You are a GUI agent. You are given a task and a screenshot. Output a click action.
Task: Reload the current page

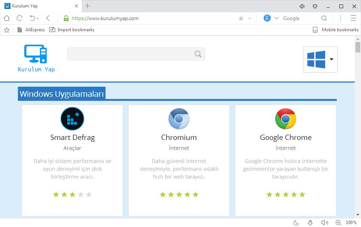[19, 18]
